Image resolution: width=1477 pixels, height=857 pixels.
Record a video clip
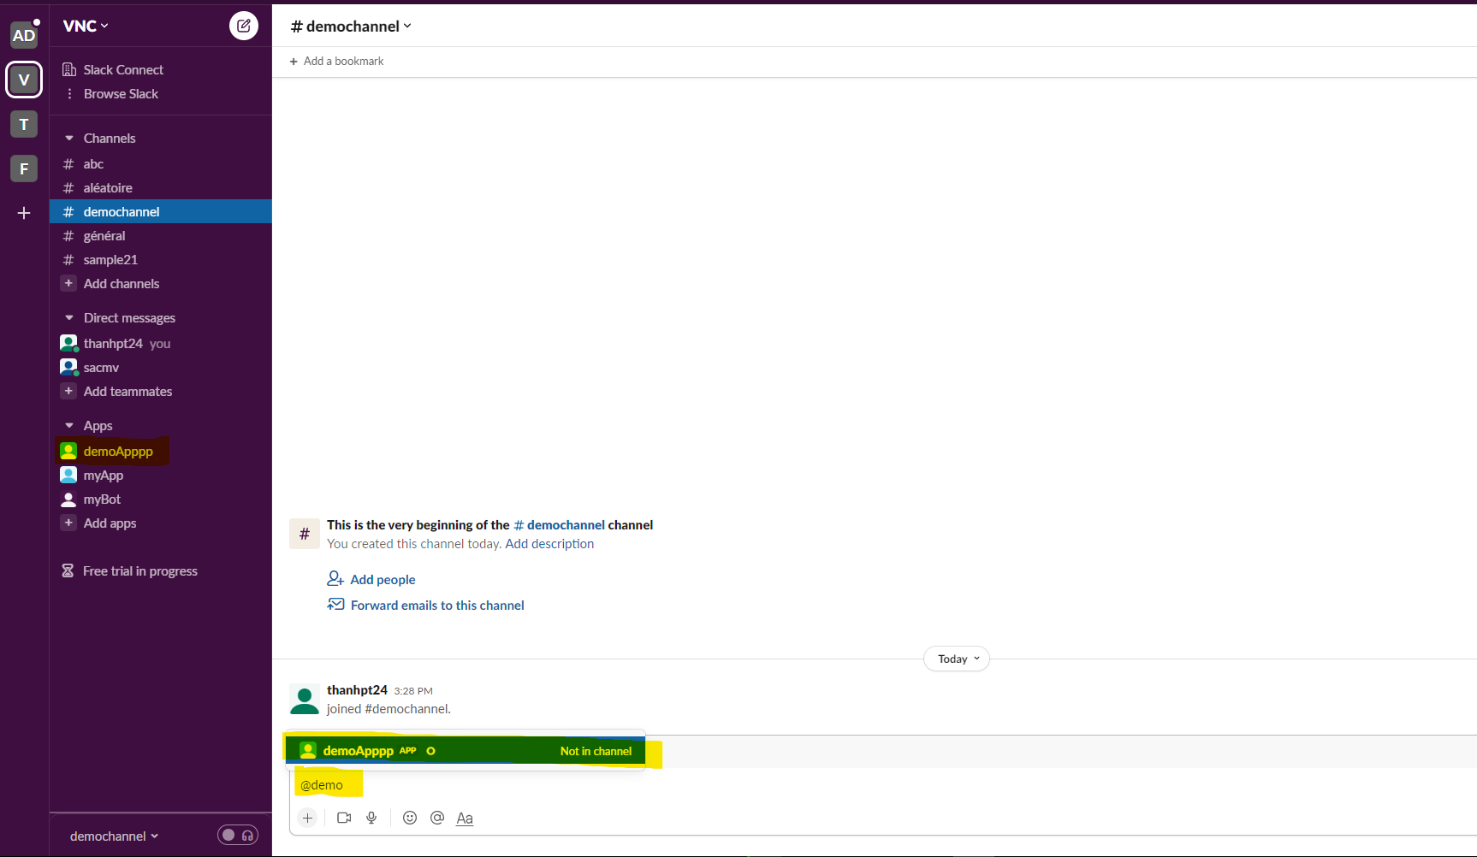pyautogui.click(x=344, y=818)
